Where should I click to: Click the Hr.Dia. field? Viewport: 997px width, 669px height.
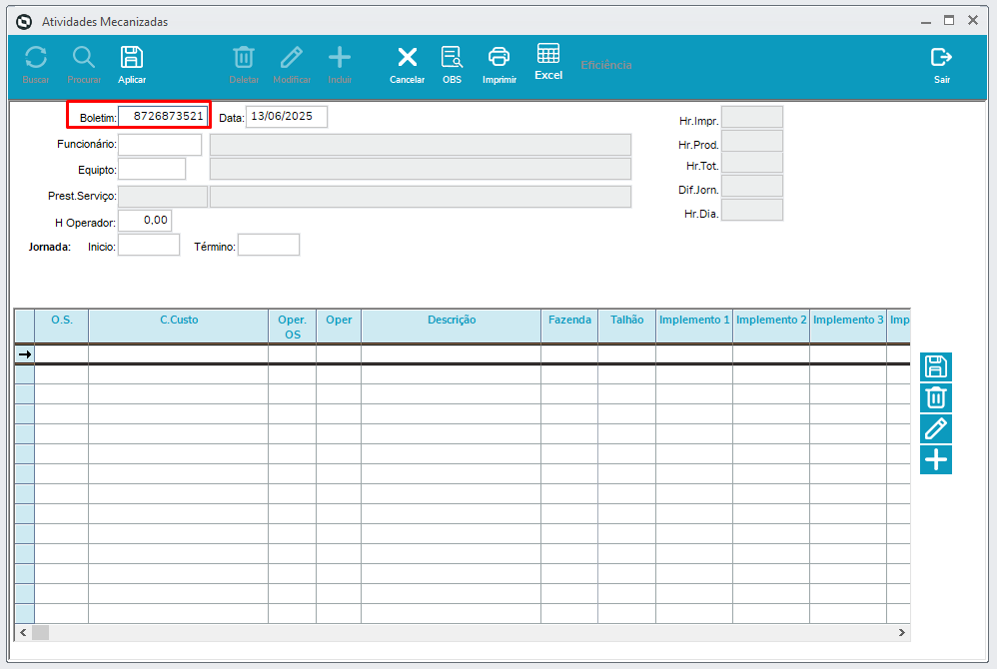[x=752, y=210]
